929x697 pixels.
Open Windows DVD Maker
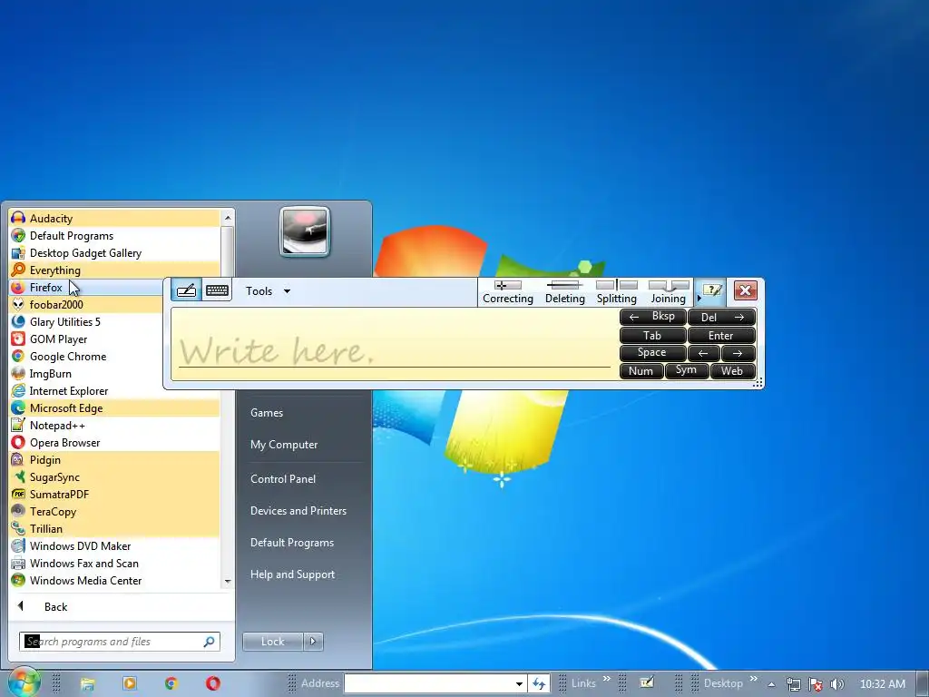click(114, 545)
